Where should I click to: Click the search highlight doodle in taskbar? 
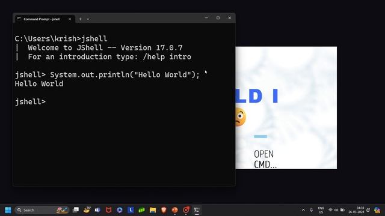[62, 210]
